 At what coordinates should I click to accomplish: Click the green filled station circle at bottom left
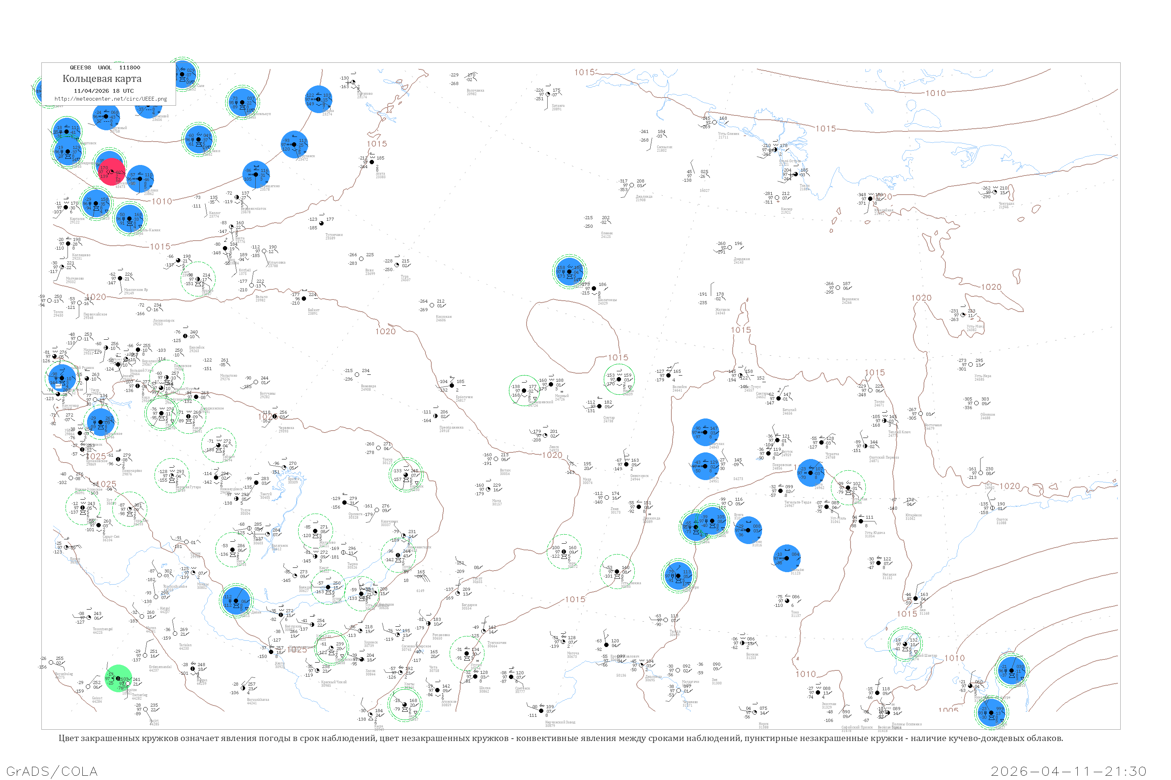pyautogui.click(x=119, y=679)
